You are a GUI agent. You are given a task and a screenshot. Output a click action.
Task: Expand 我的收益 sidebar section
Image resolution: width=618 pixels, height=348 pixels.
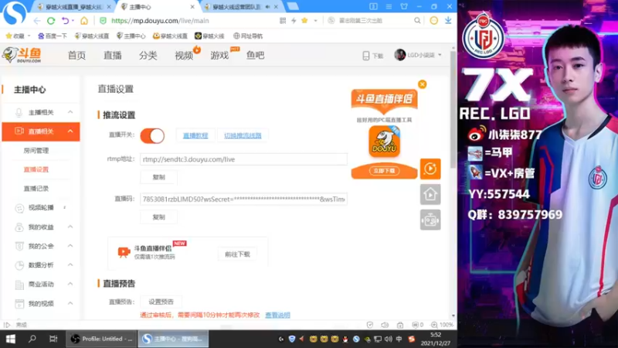(70, 227)
